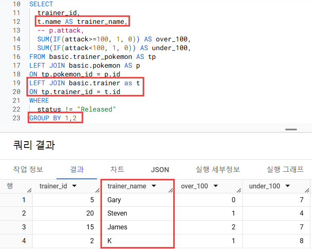Click the trainer_name column header
This screenshot has width=312, height=249.
(x=127, y=186)
